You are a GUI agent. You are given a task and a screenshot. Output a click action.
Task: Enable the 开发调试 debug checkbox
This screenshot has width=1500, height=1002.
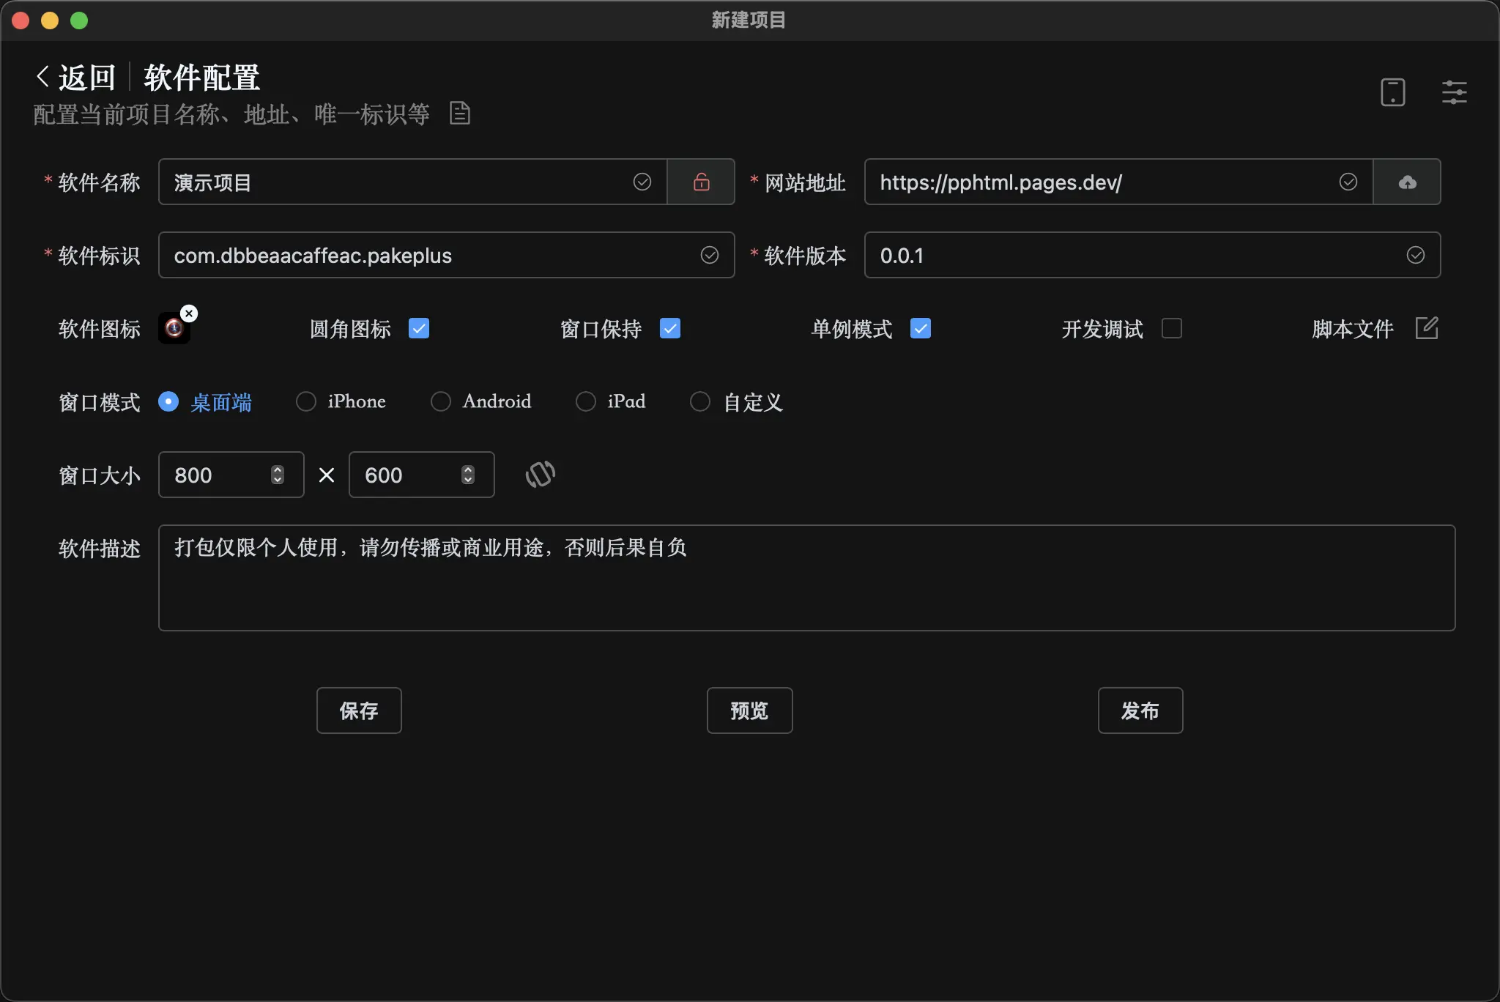point(1170,329)
